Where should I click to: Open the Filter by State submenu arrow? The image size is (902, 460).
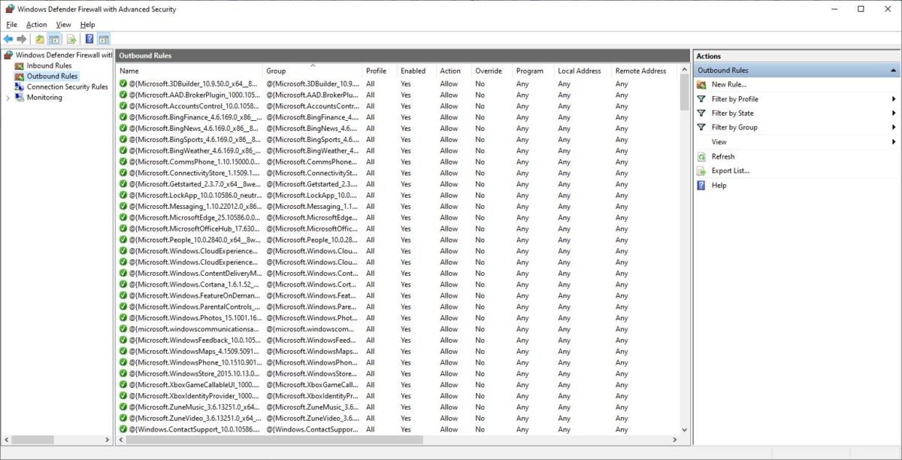coord(894,113)
